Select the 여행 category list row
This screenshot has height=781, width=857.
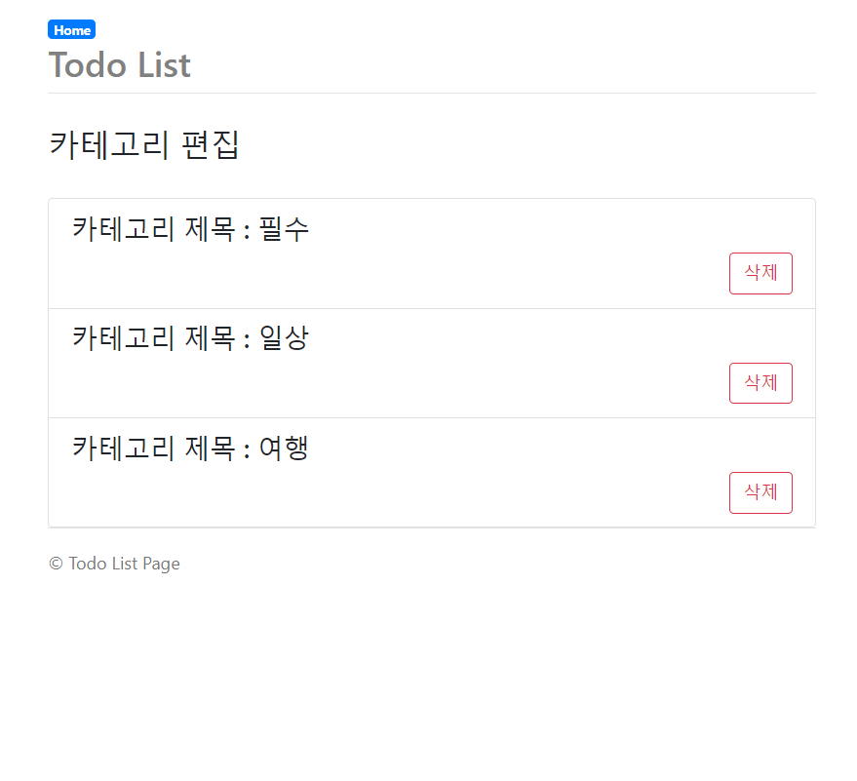pyautogui.click(x=431, y=472)
